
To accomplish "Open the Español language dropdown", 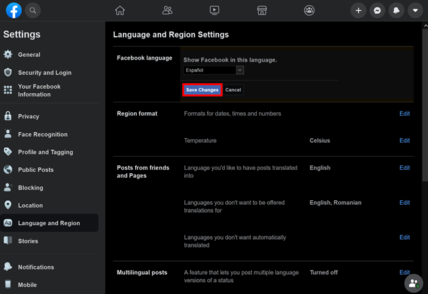I will point(213,70).
